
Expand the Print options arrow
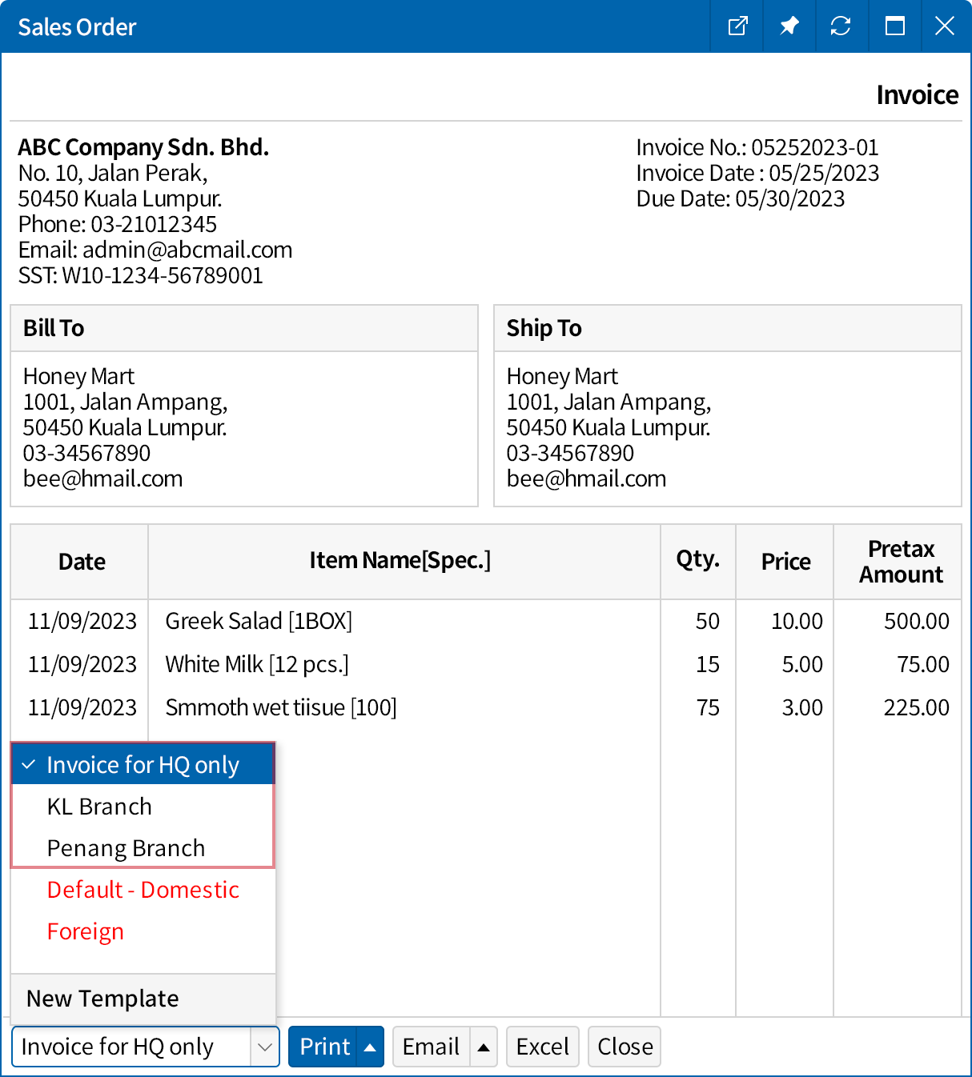(x=370, y=1047)
